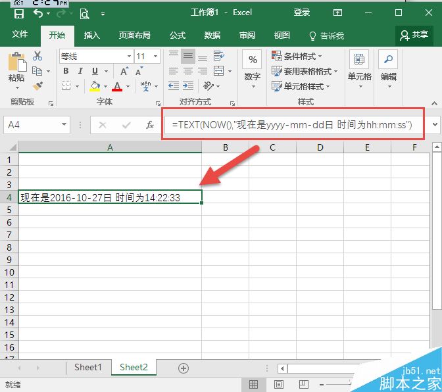Click the Cut scissors icon
Screen dimensions: 442x392
click(x=37, y=57)
